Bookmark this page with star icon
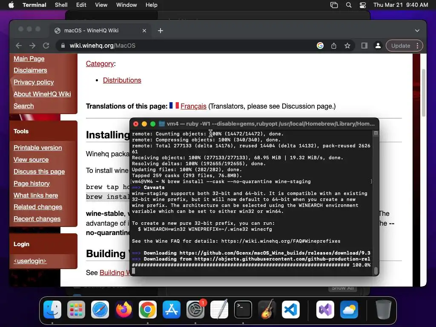 pos(347,46)
